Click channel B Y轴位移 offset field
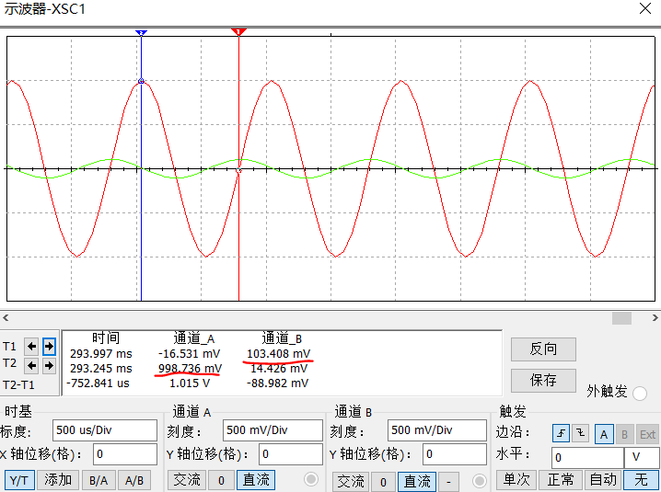The height and width of the screenshot is (492, 661). (x=455, y=454)
